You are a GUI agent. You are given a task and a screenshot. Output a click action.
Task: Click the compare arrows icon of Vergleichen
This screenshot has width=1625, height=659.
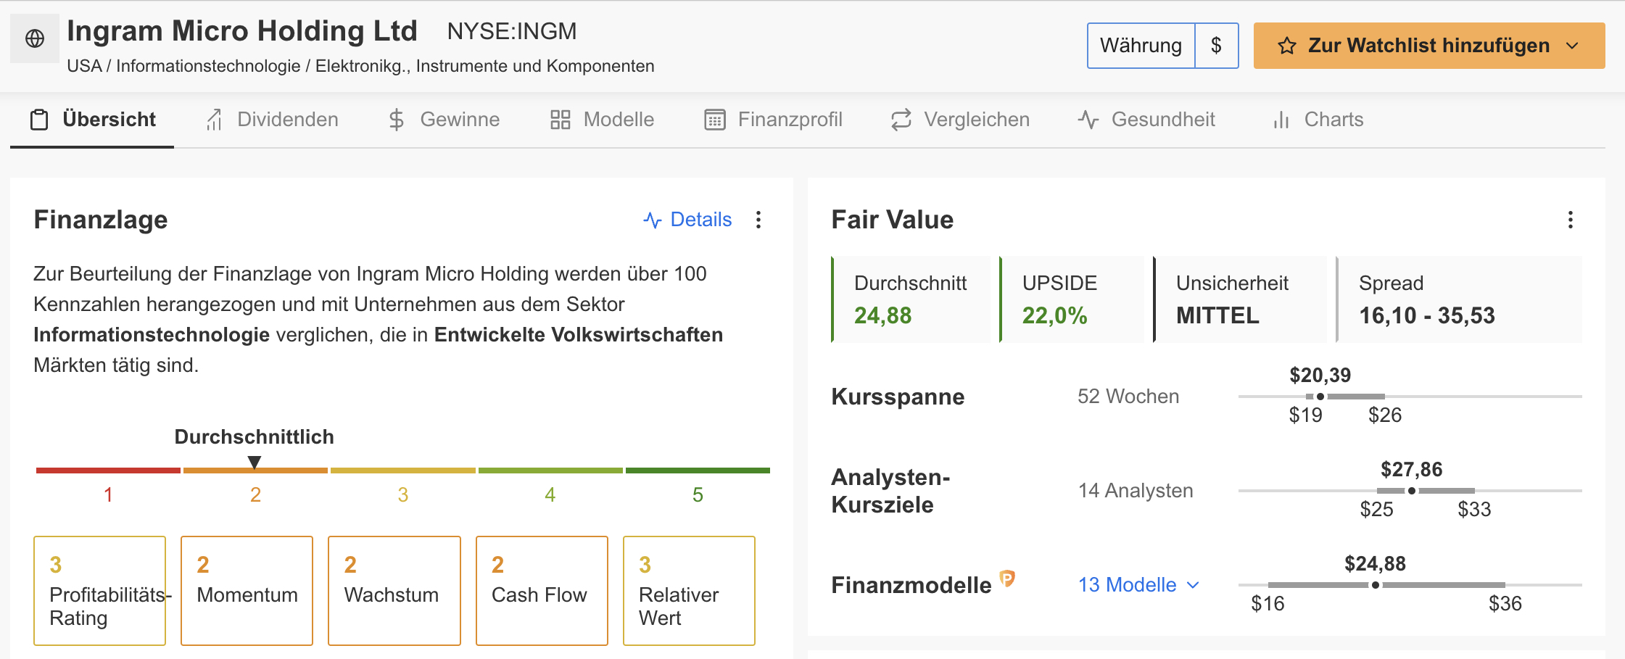tap(901, 120)
